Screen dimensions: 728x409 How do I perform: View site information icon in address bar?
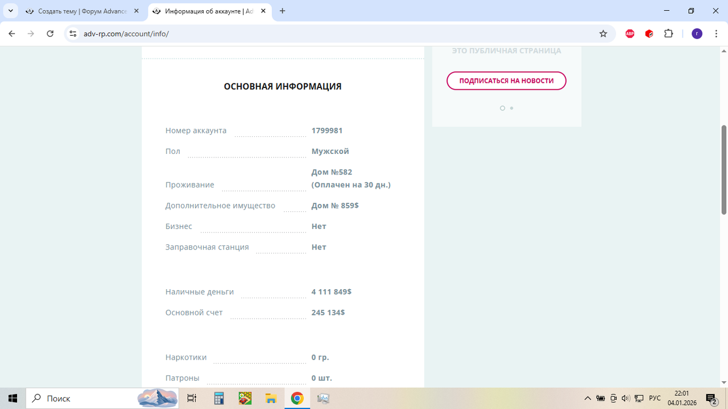[72, 34]
